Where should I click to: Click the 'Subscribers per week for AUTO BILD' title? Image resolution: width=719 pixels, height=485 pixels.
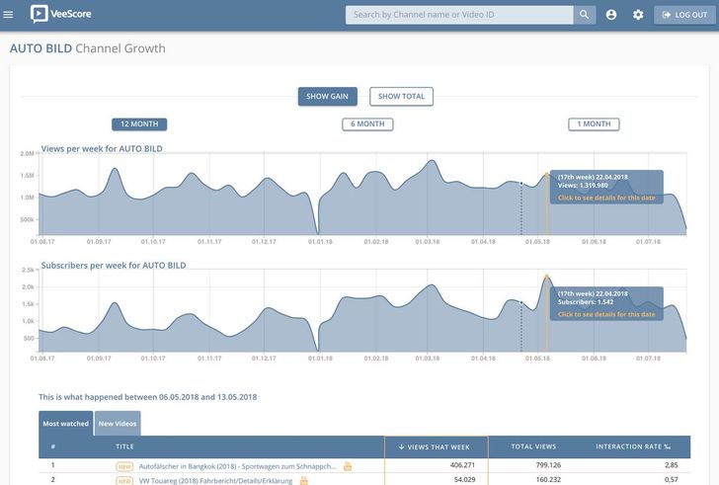pyautogui.click(x=114, y=266)
